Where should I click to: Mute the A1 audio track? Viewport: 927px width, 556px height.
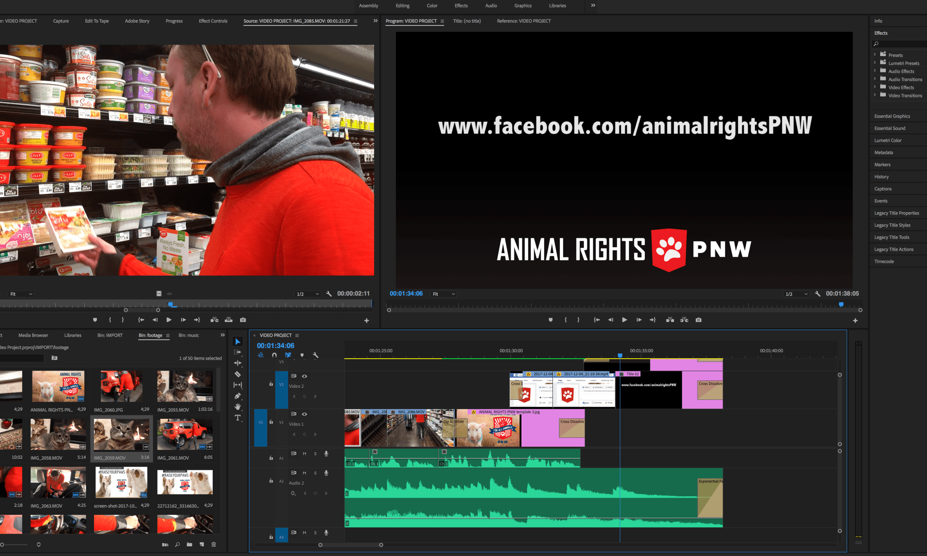pos(305,454)
